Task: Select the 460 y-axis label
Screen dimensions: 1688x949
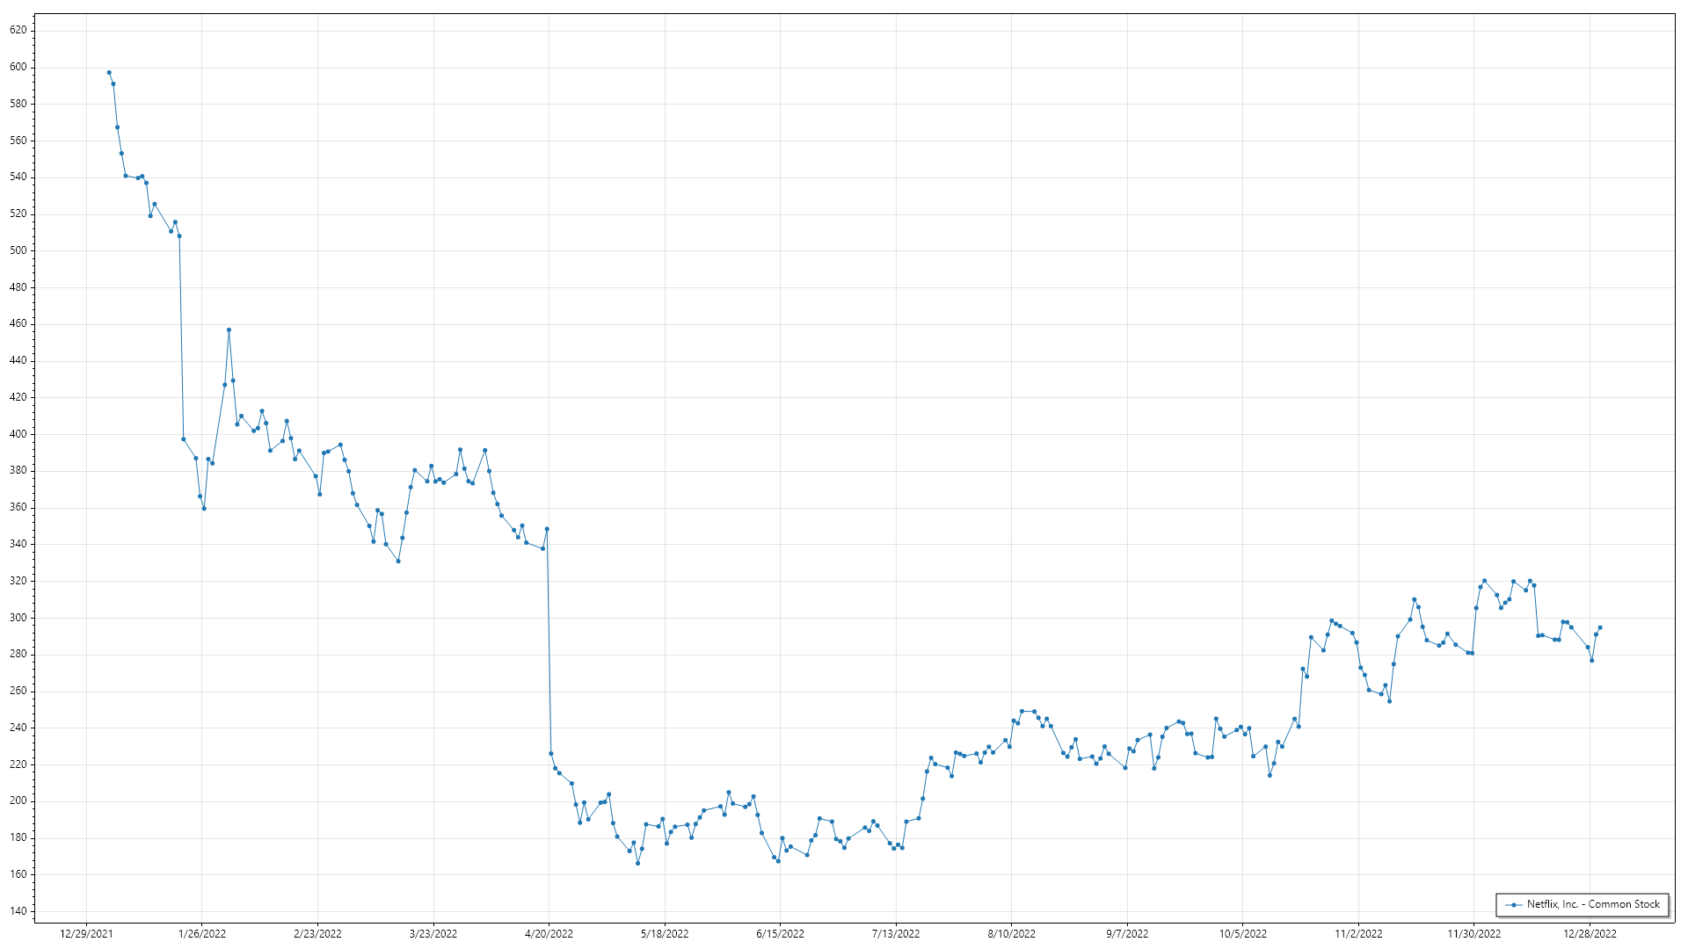Action: (18, 323)
